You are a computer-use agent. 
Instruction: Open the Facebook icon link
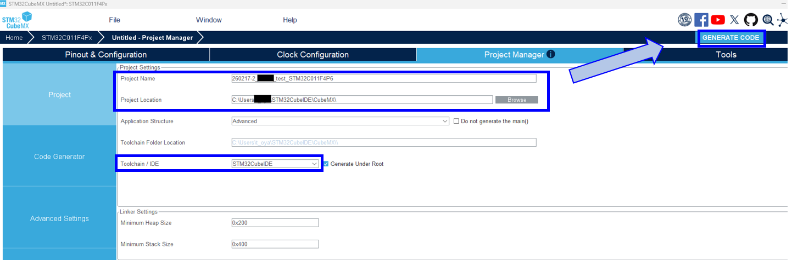coord(701,20)
